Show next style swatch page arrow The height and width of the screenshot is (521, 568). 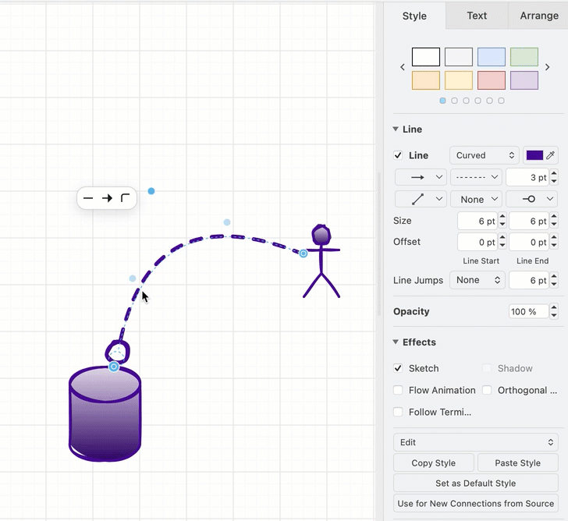click(x=548, y=67)
